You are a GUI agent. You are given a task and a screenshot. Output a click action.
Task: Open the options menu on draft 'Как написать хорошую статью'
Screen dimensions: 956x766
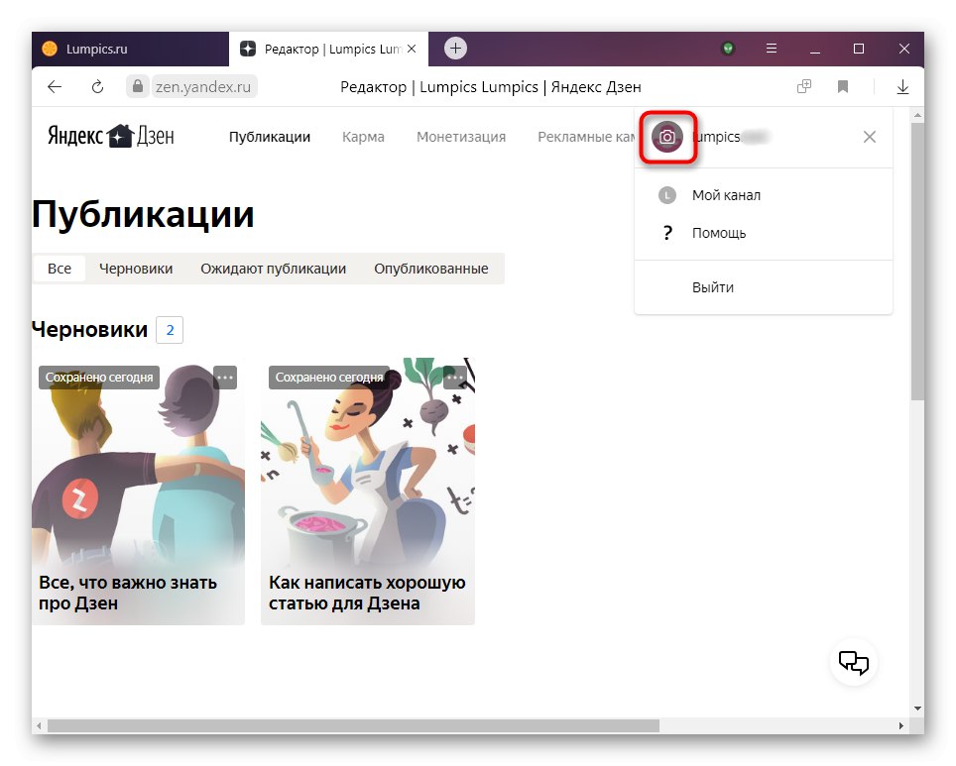click(x=453, y=377)
